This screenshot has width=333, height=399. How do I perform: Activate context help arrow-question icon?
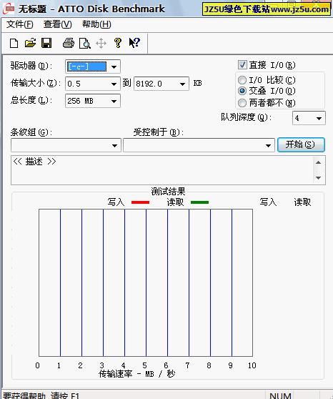[x=134, y=43]
